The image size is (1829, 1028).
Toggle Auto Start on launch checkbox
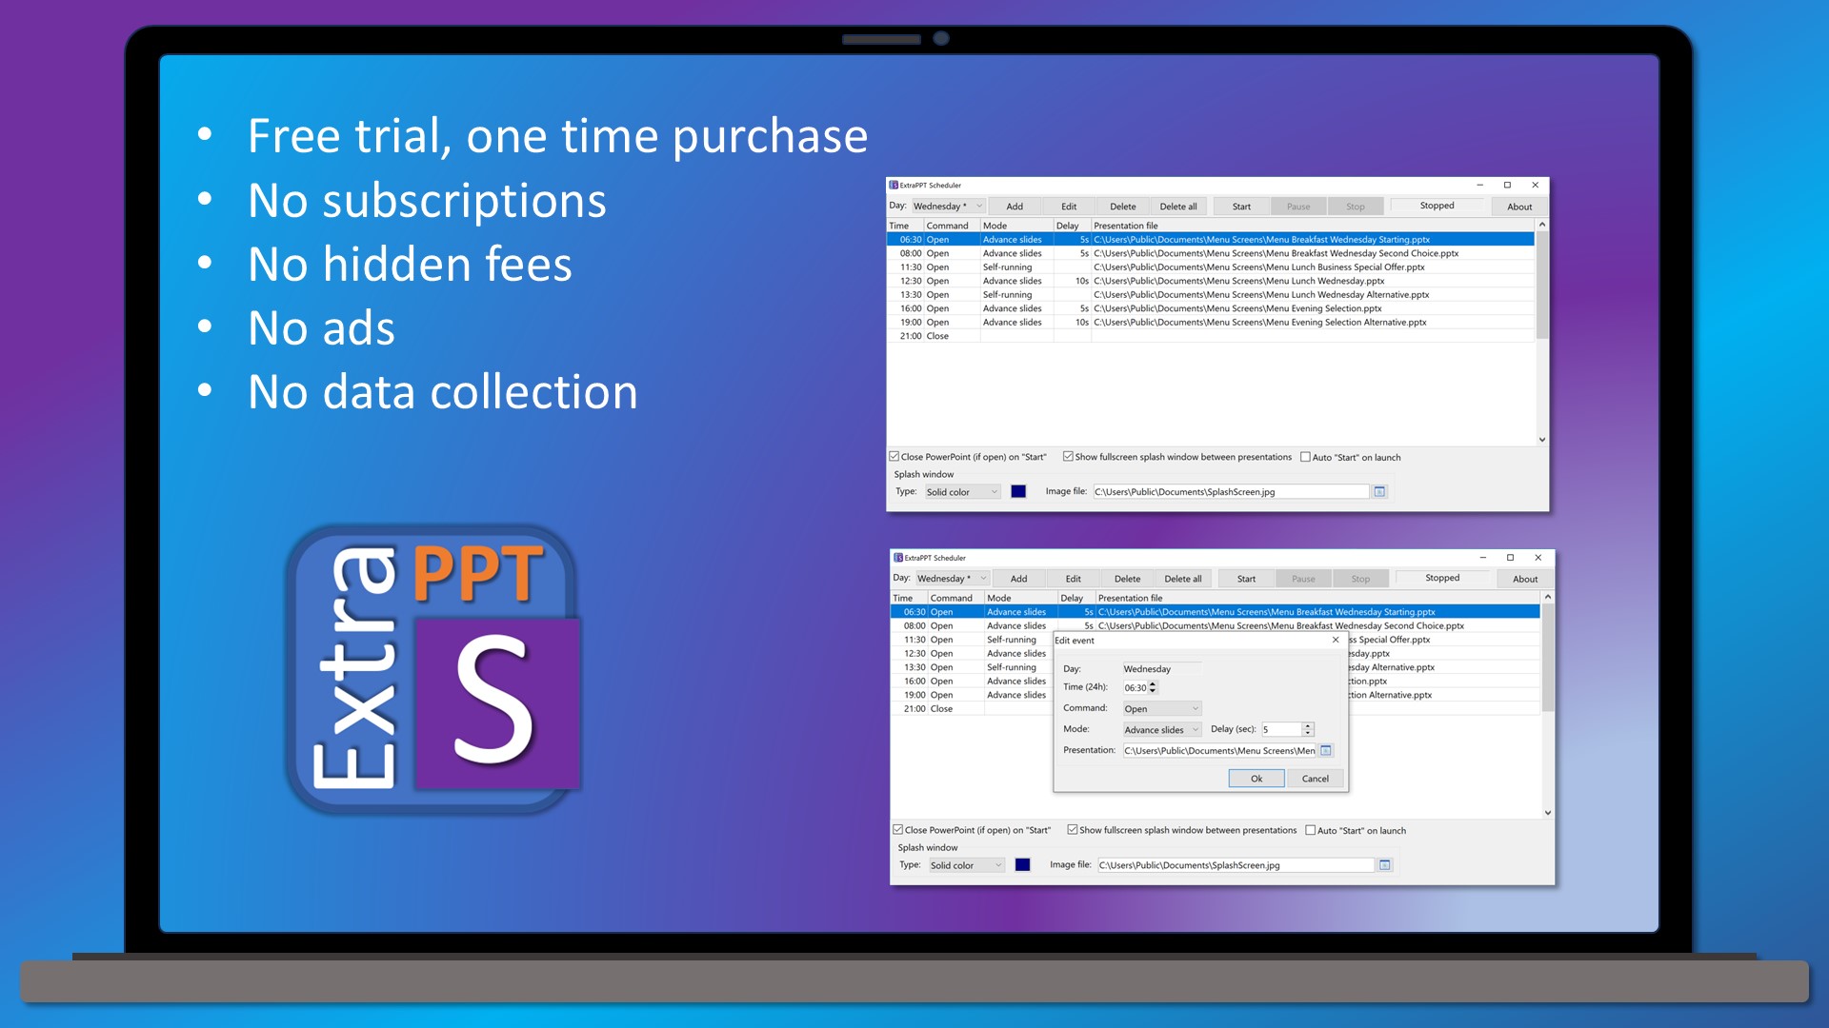1306,456
